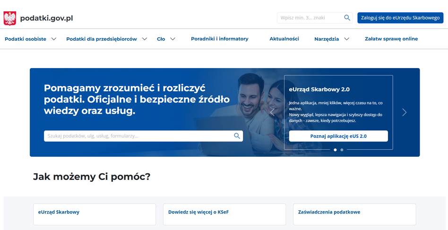This screenshot has height=230, width=448.
Task: Open Podatki dla przedsiębiorców menu
Action: (x=102, y=39)
